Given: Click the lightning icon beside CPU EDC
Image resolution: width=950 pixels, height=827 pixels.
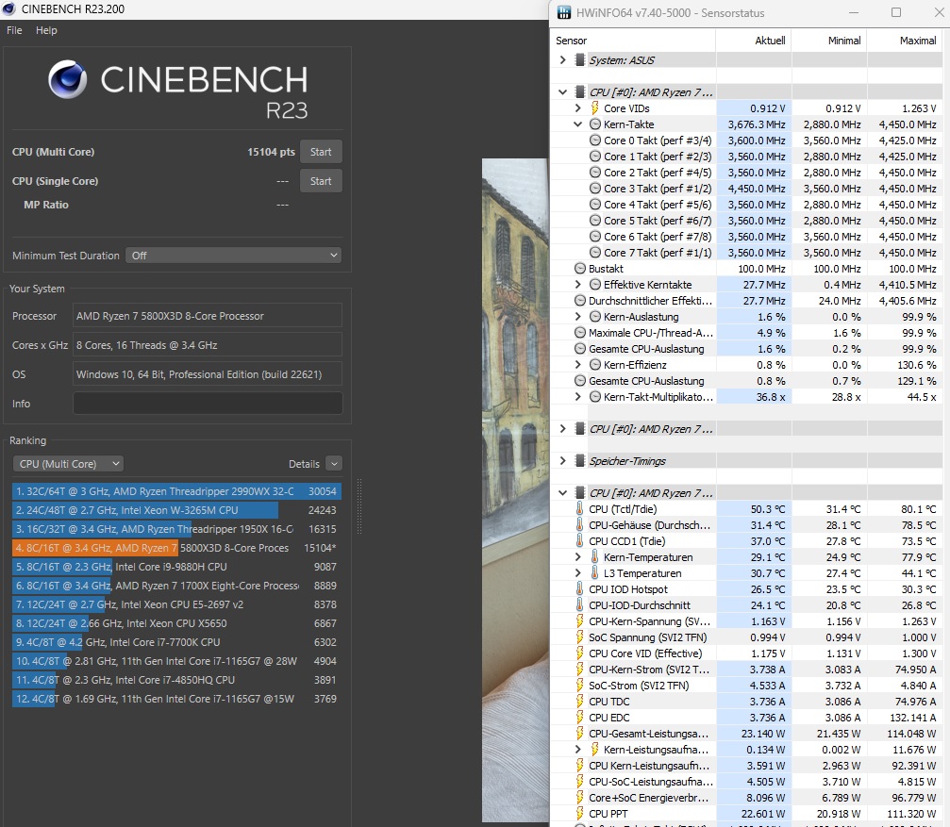Looking at the screenshot, I should (580, 717).
